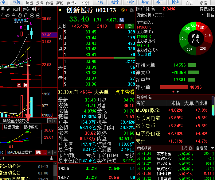Viewport: 215px width, 180px height.
Task: Click the 窗 window button
Action: pos(9,9)
